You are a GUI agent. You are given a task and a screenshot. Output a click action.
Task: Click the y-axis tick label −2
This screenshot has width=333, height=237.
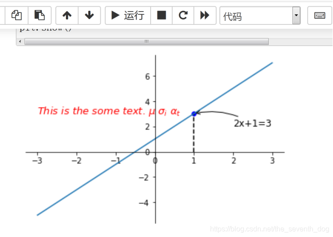(x=144, y=177)
